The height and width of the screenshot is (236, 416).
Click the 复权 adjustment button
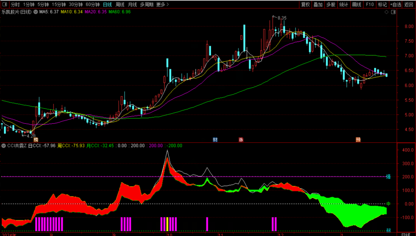tap(305, 4)
